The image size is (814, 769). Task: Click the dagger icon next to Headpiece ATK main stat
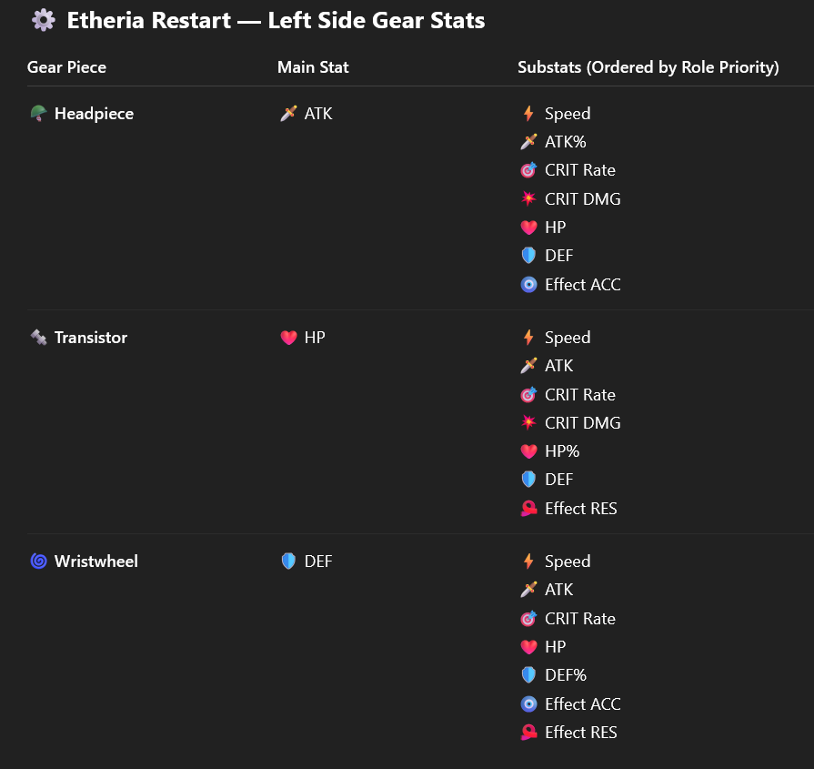288,113
